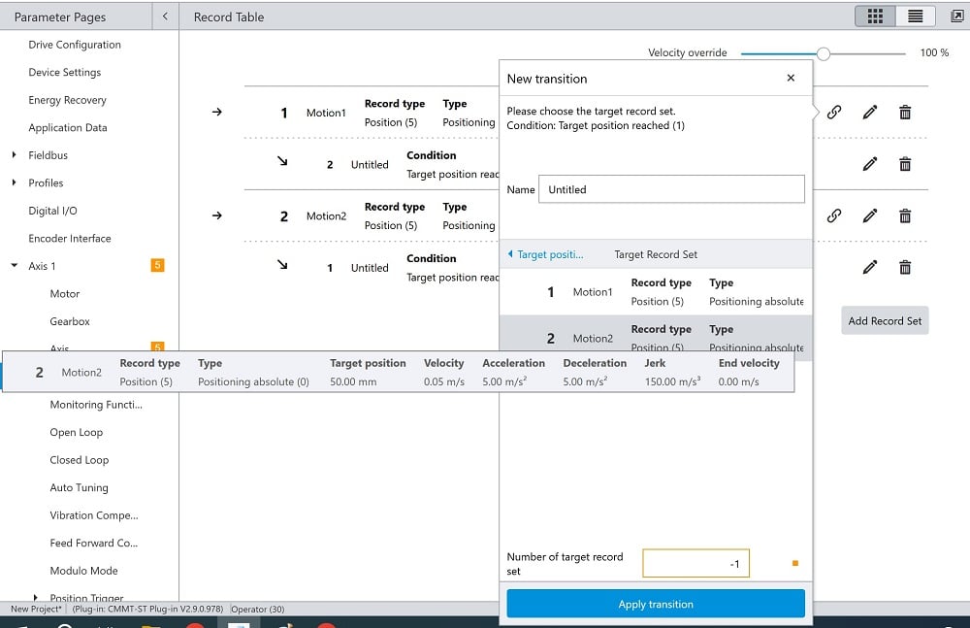Delete the Motion1 record set

click(x=904, y=113)
